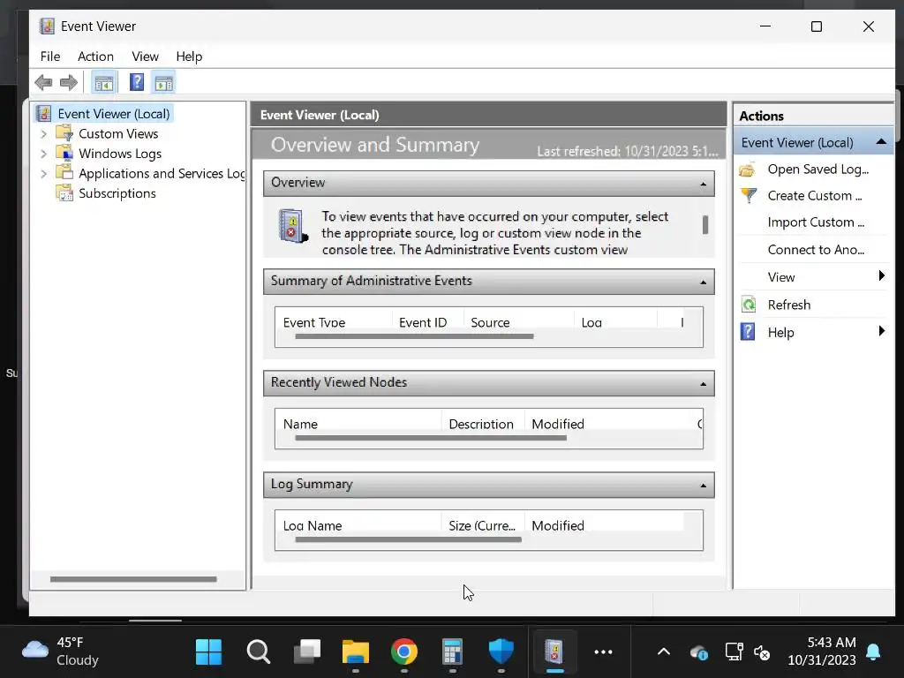Click Connect to Ano... action
This screenshot has height=678, width=904.
[x=816, y=250]
